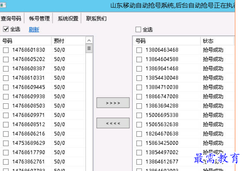Check the box for 13884710038

(139, 88)
